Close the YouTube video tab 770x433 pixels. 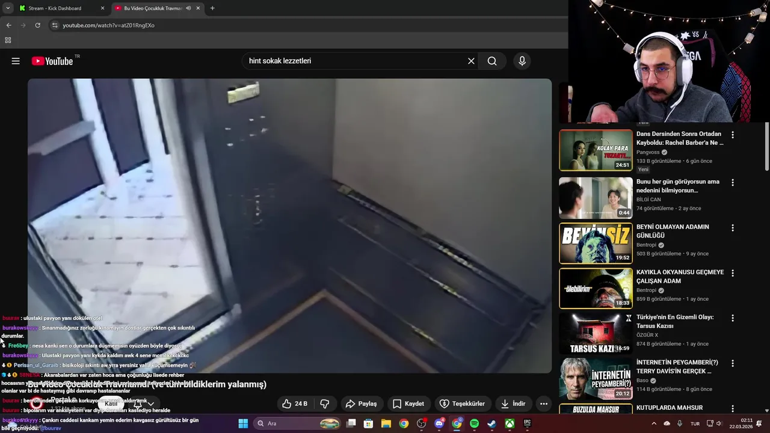click(x=198, y=8)
